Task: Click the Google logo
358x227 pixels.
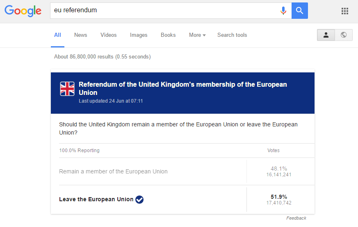Action: [23, 11]
